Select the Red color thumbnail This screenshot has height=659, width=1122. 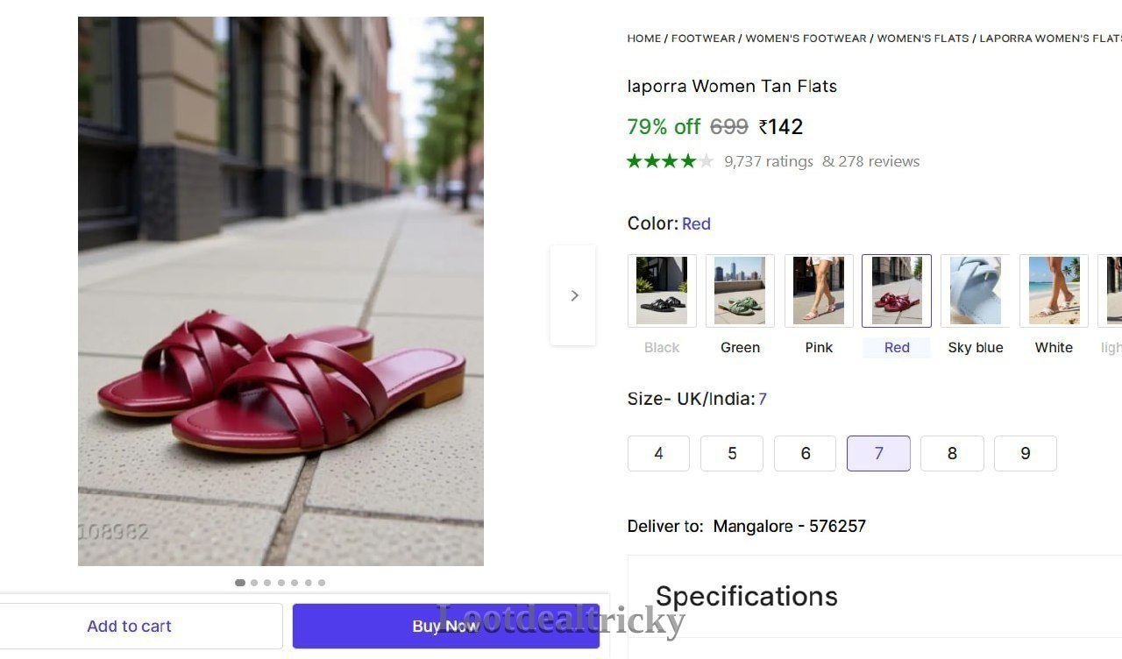click(x=897, y=291)
